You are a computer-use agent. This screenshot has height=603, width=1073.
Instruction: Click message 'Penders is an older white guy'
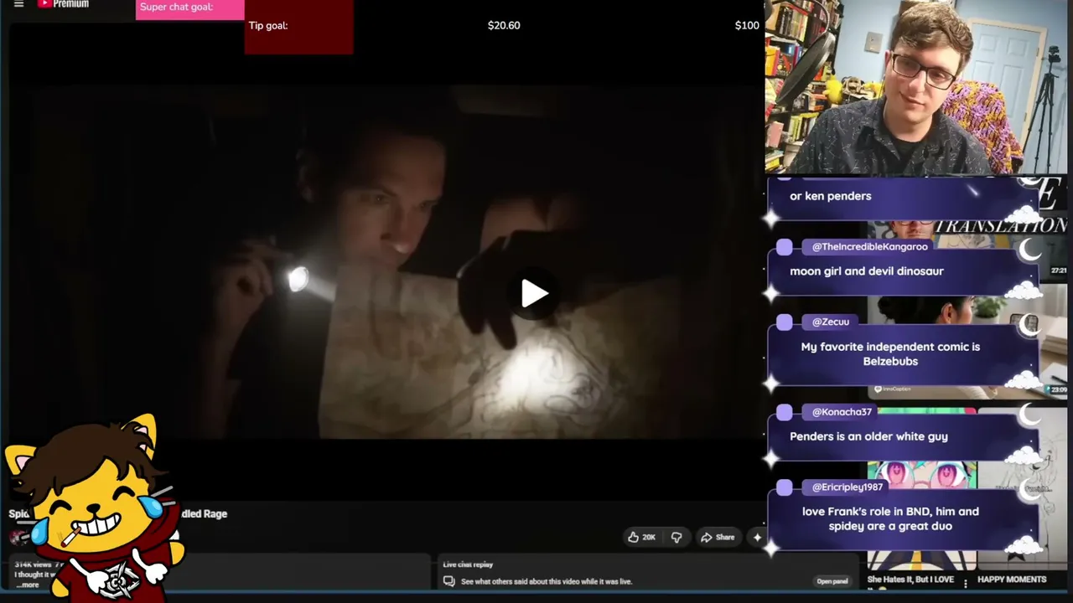pyautogui.click(x=868, y=436)
